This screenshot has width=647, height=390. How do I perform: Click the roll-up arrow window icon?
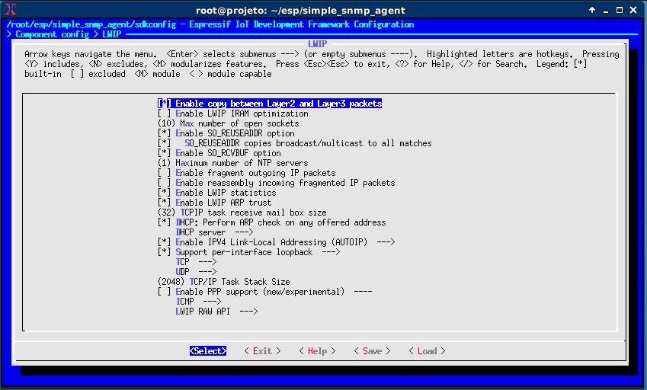coord(592,10)
